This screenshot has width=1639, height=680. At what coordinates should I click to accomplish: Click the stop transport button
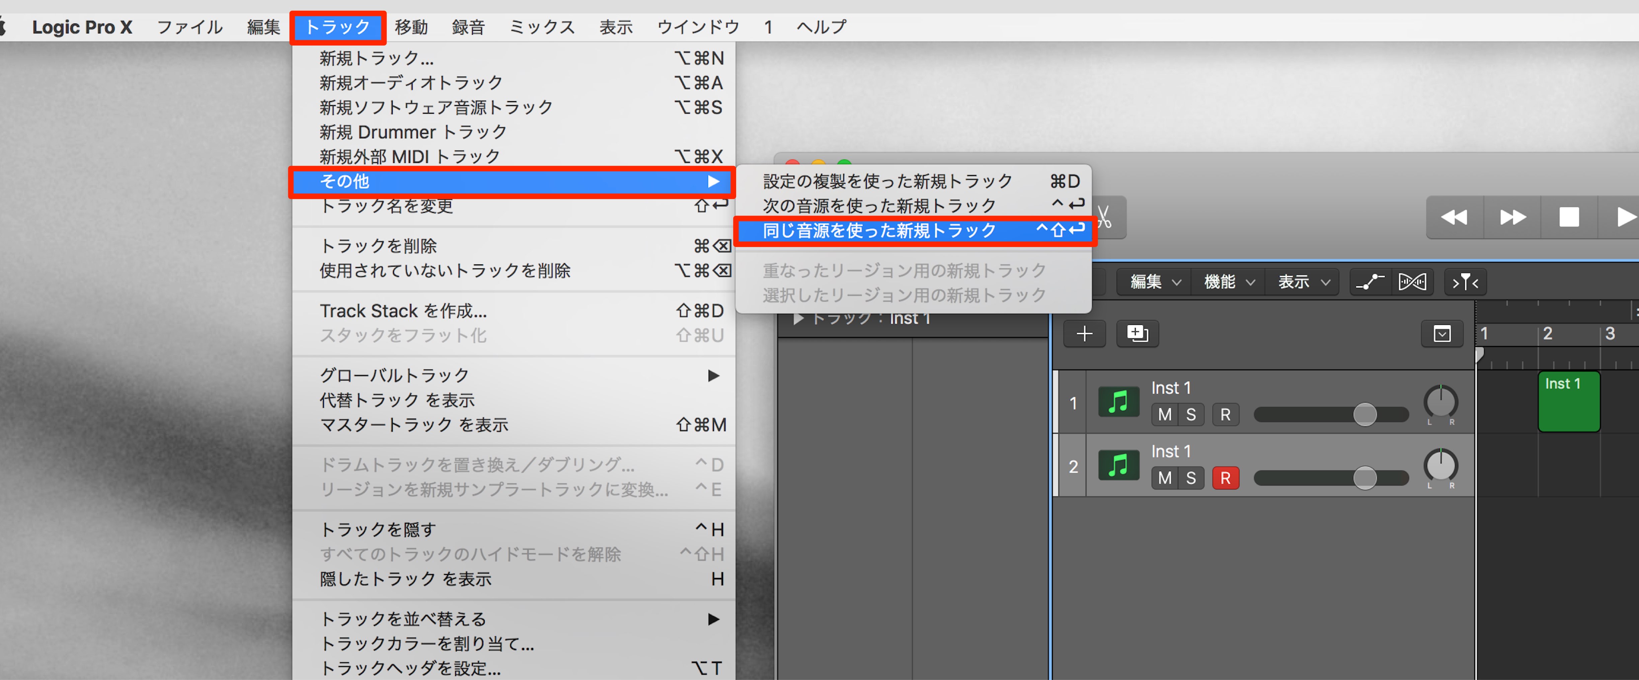coord(1569,218)
